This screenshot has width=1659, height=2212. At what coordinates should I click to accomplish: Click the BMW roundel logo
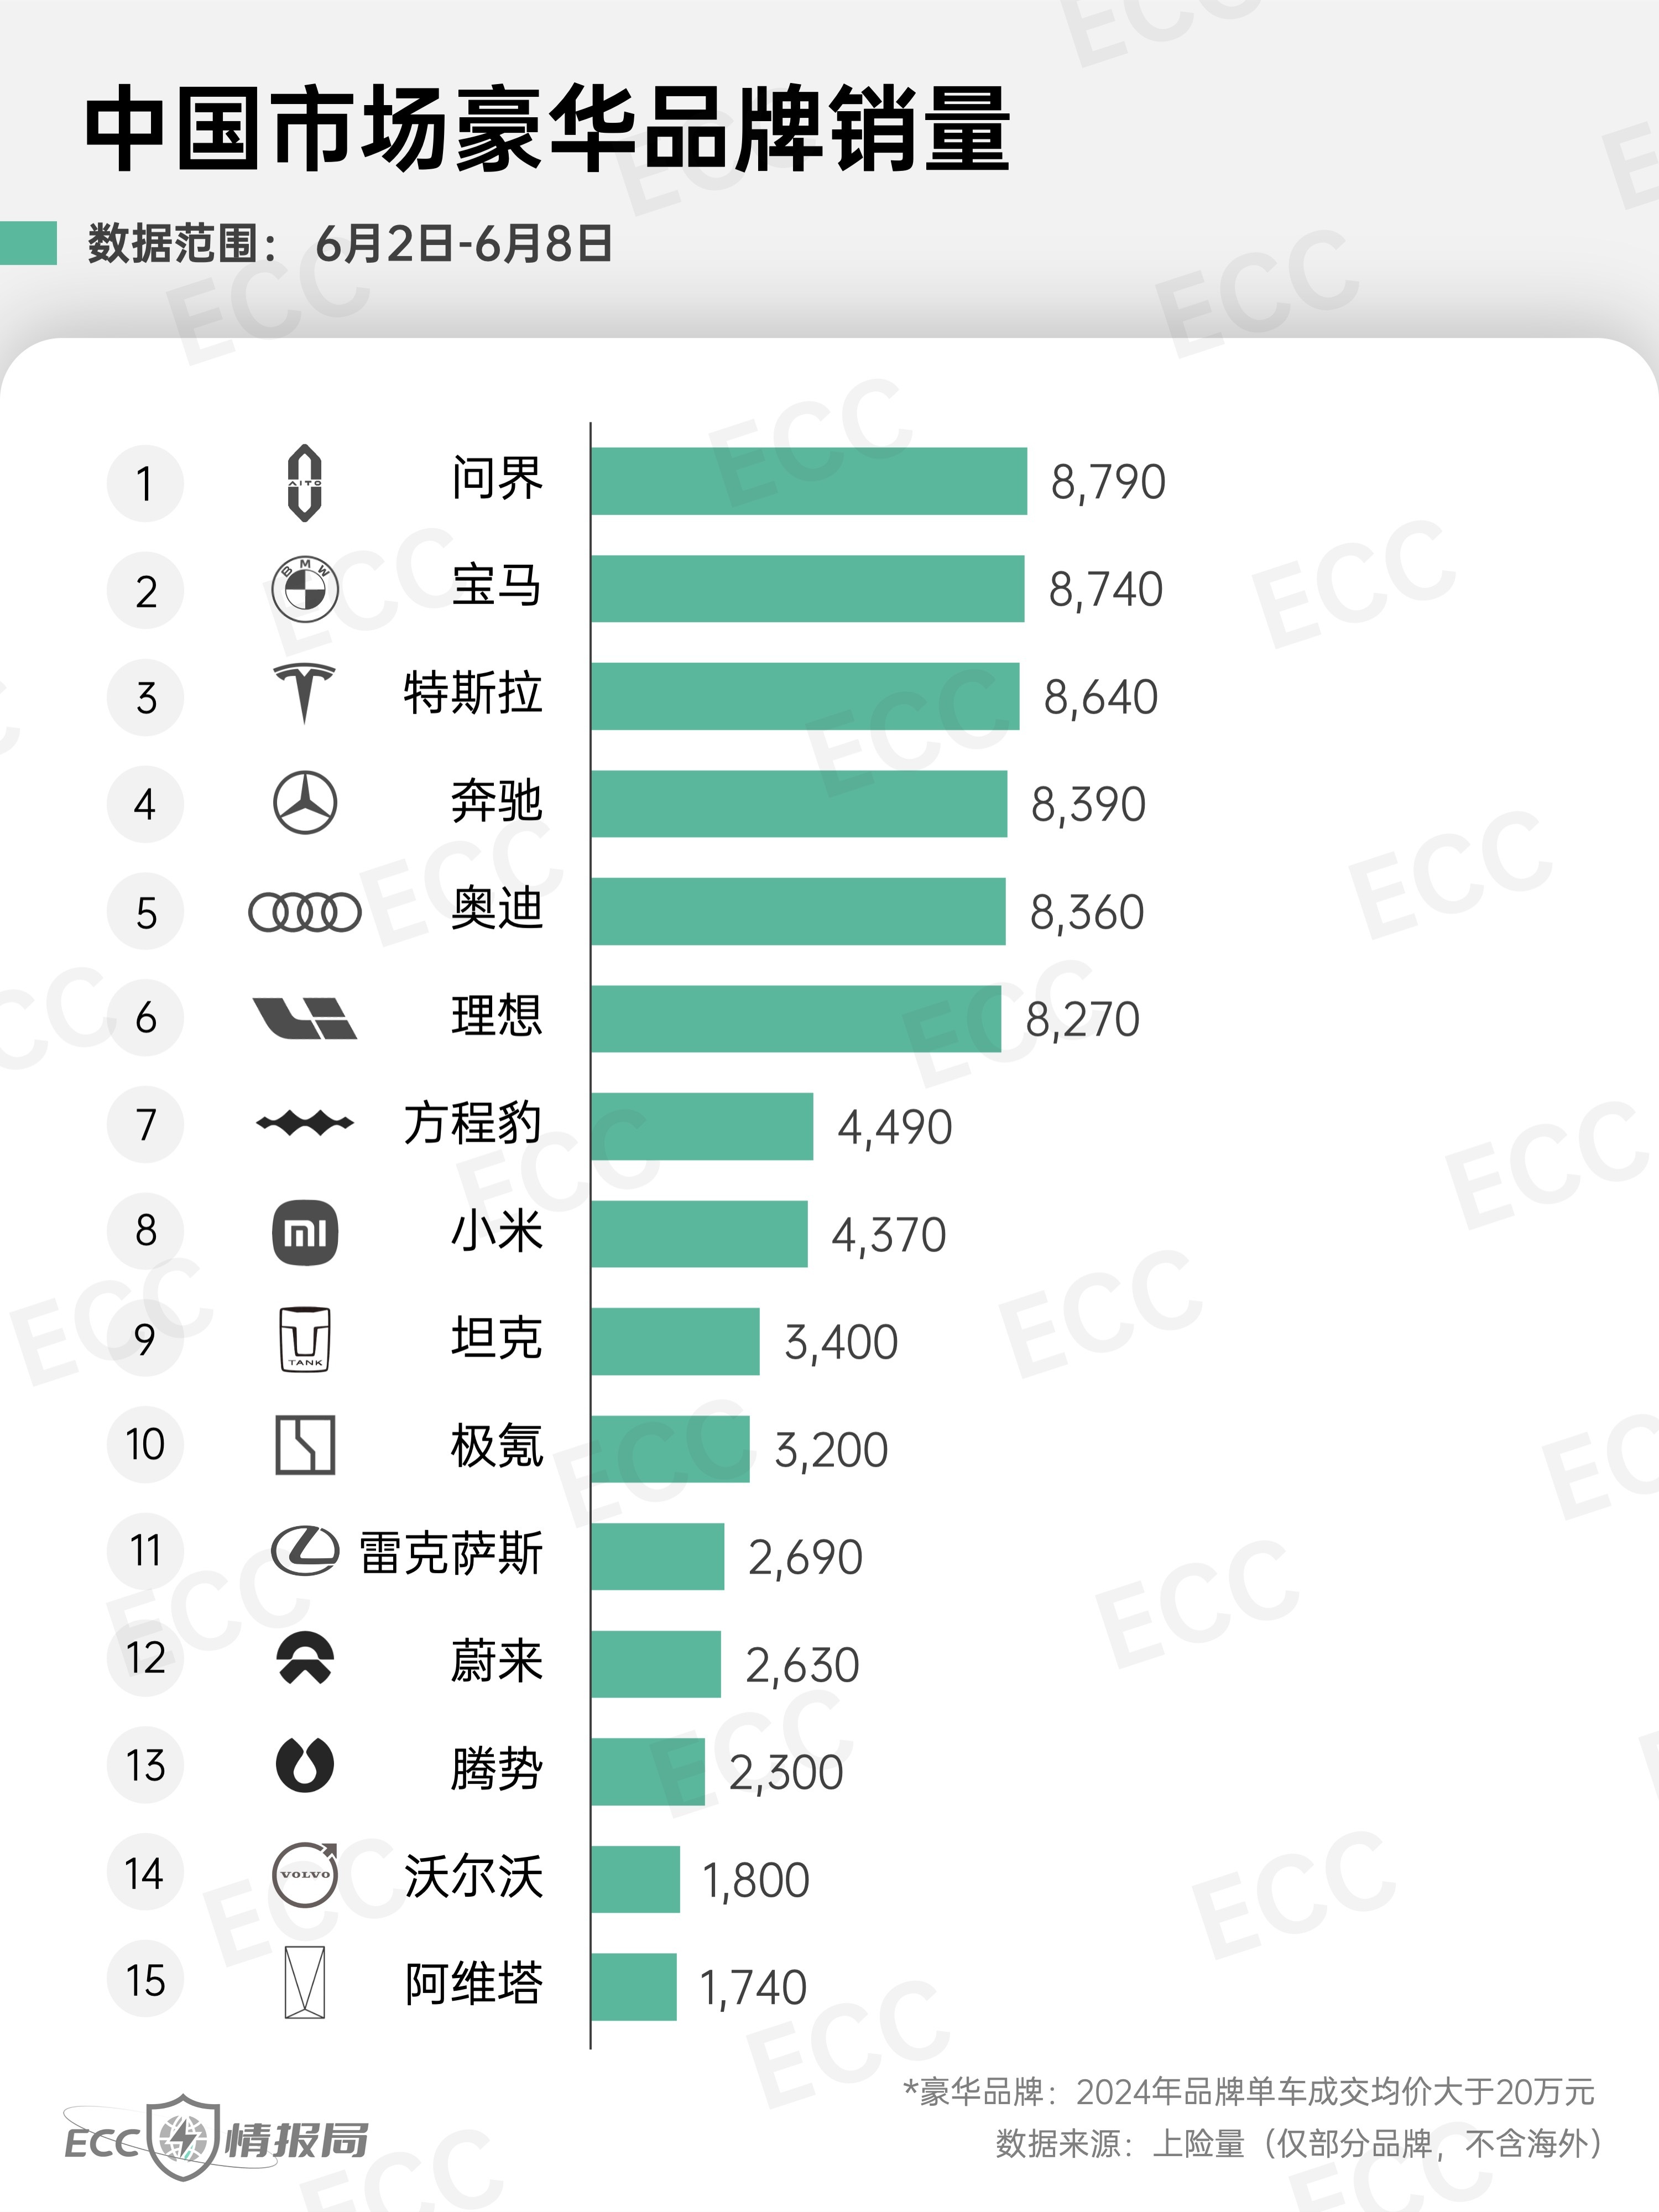coord(305,590)
